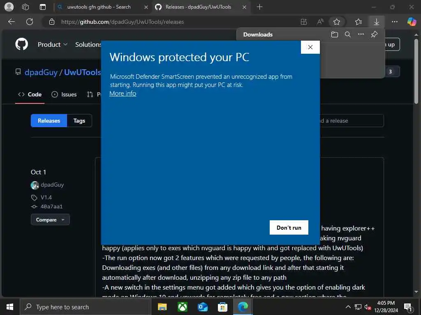Expand the Product dropdown menu

point(52,44)
